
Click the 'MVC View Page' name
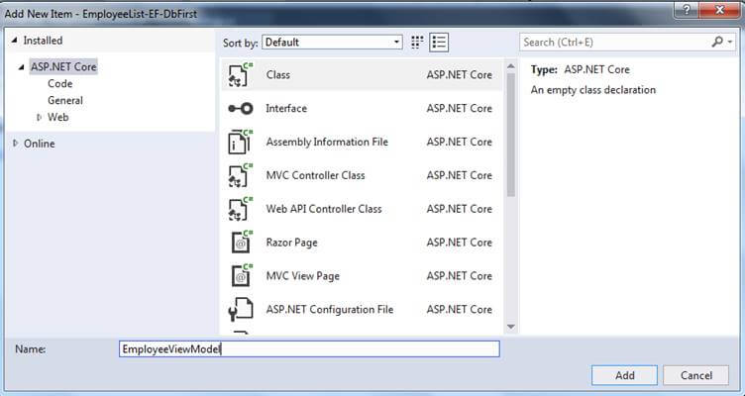click(303, 276)
